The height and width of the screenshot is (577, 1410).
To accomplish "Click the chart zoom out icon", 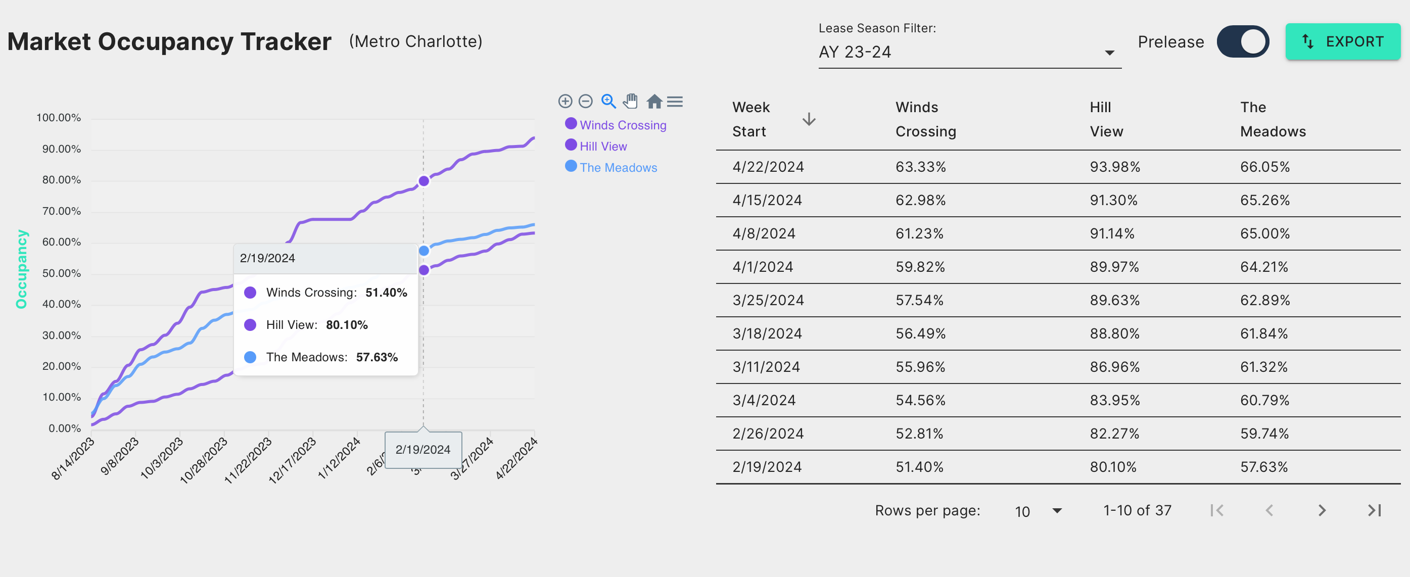I will pos(585,101).
